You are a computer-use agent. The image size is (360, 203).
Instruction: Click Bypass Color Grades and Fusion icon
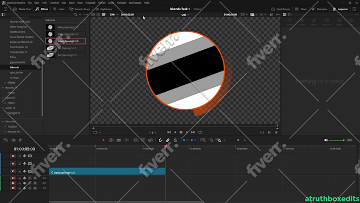click(x=272, y=14)
